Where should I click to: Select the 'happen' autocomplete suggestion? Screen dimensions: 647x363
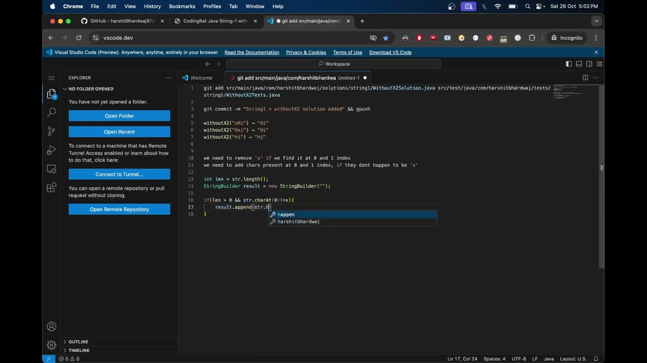click(286, 215)
